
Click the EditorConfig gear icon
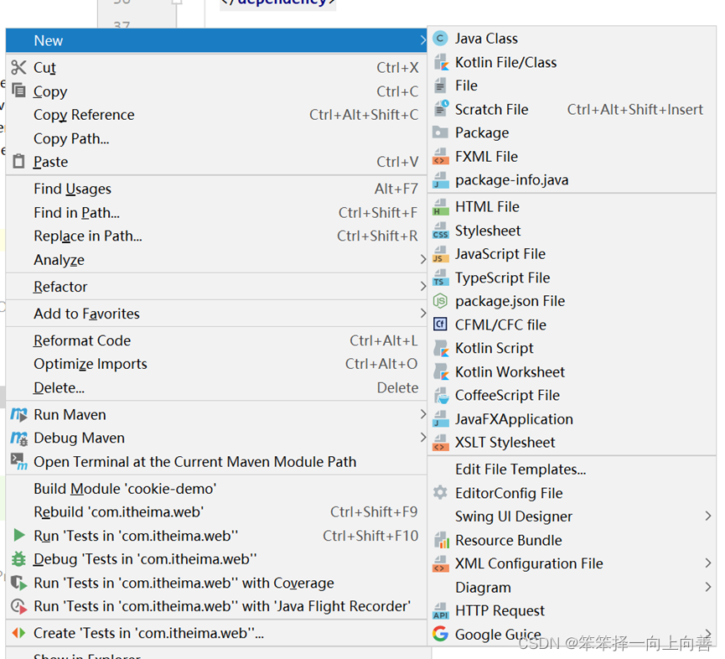point(440,492)
